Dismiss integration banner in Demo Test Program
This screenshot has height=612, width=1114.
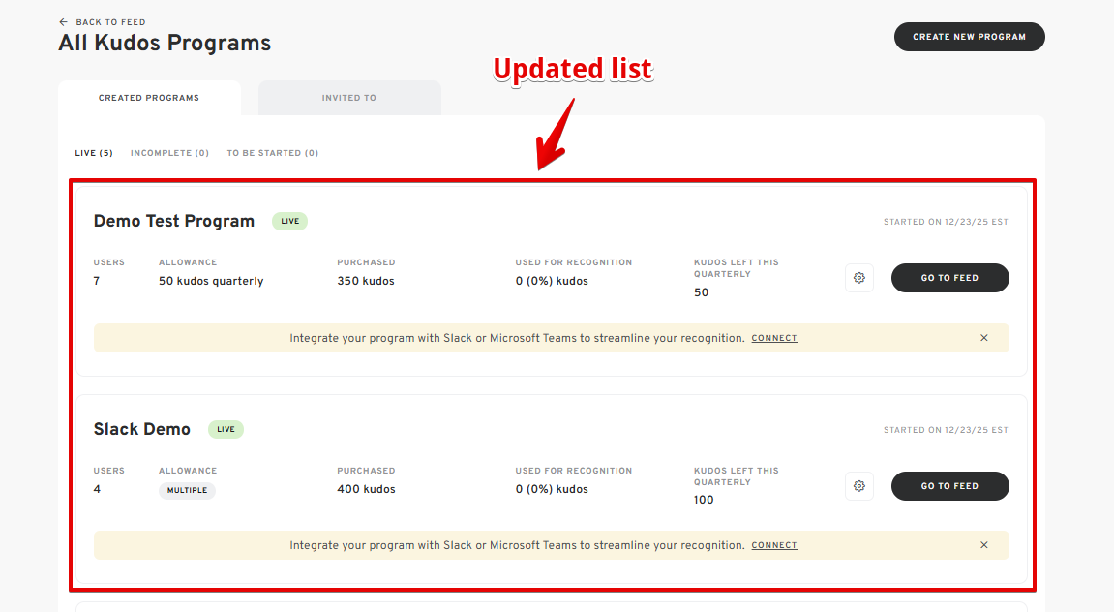point(983,338)
